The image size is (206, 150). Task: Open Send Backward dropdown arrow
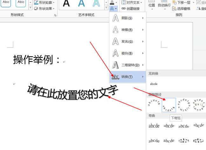click(193, 2)
